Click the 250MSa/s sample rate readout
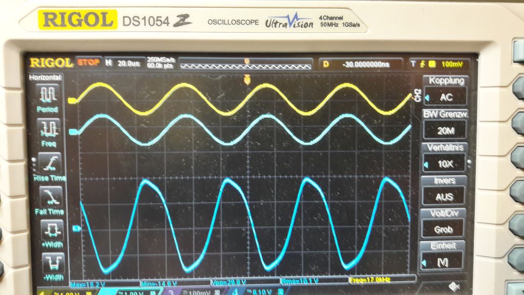 click(161, 59)
